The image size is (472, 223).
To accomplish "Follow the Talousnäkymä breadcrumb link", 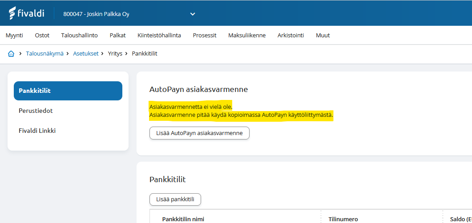I will click(x=44, y=54).
